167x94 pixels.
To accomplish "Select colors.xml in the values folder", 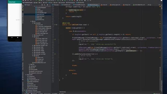I will [x=39, y=57].
